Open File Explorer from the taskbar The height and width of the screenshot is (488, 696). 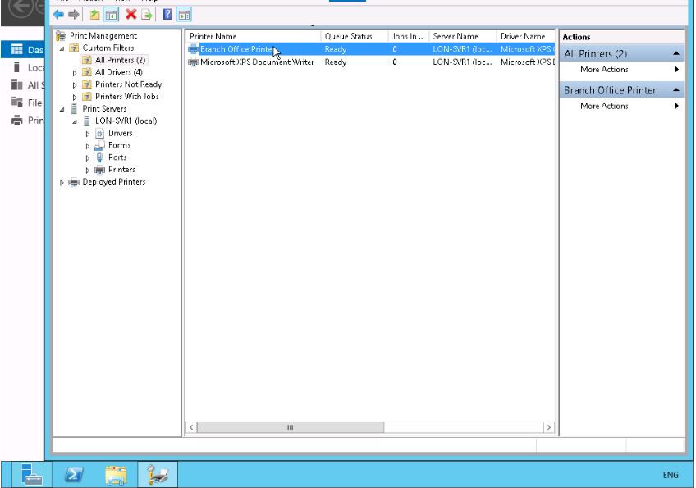tap(116, 475)
